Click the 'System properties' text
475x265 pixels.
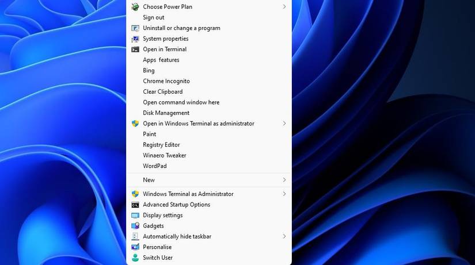166,39
